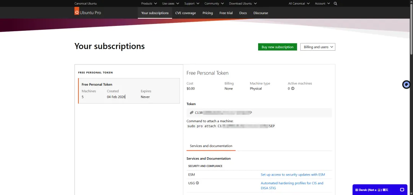Image resolution: width=413 pixels, height=195 pixels.
Task: Expand the Account menu
Action: [x=322, y=3]
